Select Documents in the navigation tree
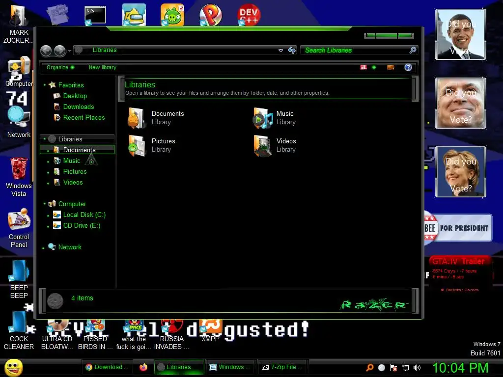 [77, 150]
